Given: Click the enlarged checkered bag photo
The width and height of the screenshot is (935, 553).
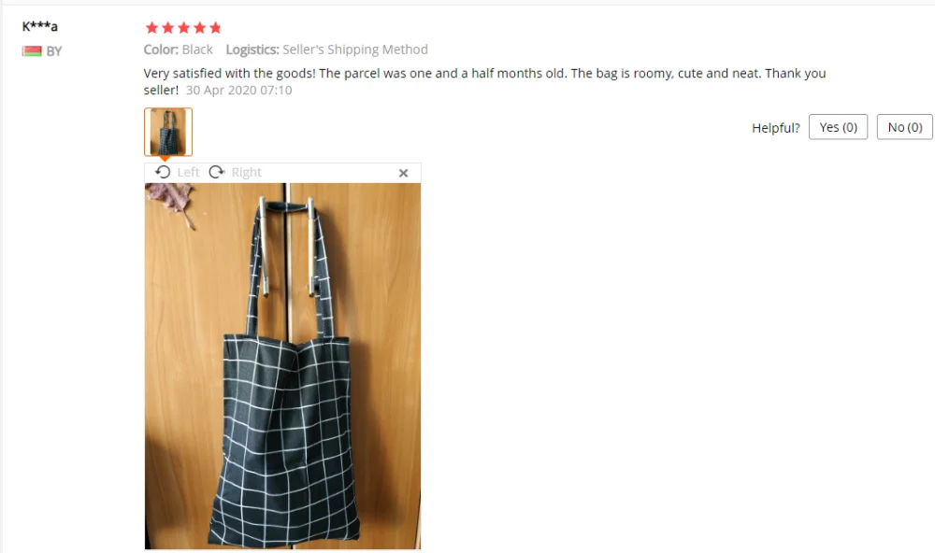Looking at the screenshot, I should point(282,366).
